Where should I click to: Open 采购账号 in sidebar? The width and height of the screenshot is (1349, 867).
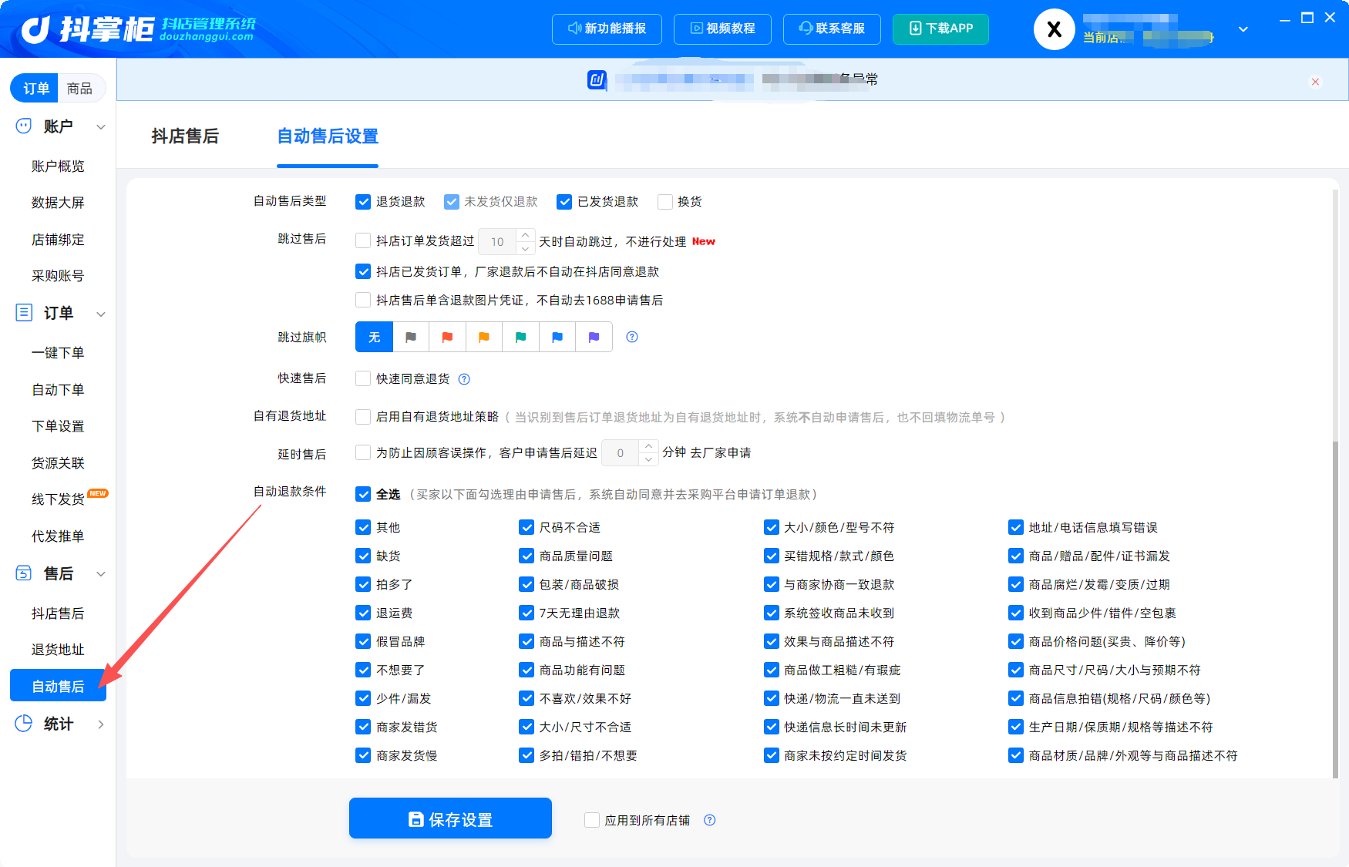[58, 276]
